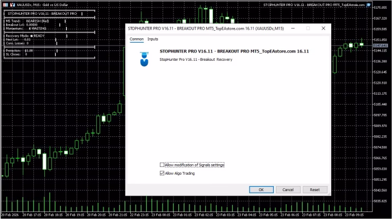Click the Expert Advisor hat icon on chart
Viewport: 392px width, 219px height.
pyautogui.click(x=368, y=5)
